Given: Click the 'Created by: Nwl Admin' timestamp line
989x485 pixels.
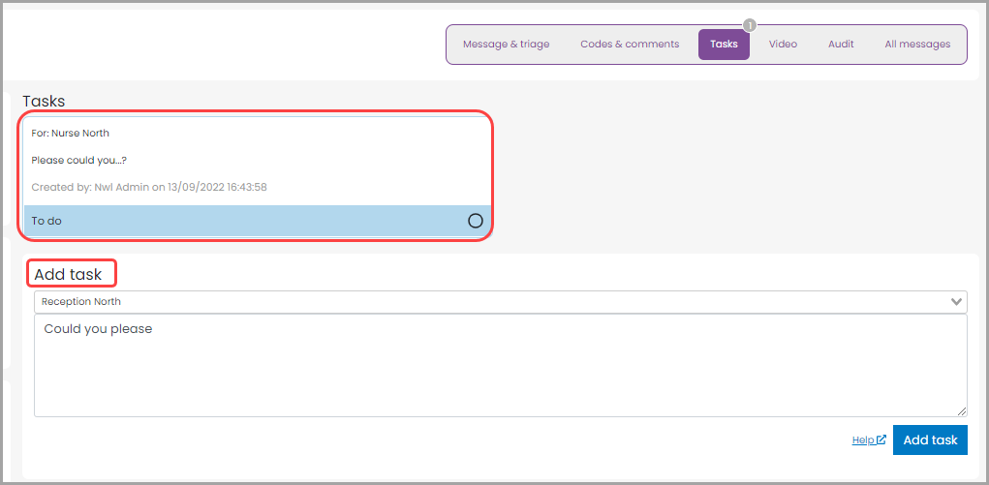Looking at the screenshot, I should (149, 187).
